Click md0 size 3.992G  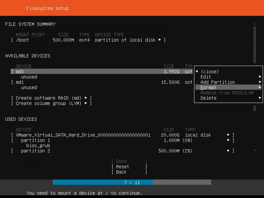point(172,71)
